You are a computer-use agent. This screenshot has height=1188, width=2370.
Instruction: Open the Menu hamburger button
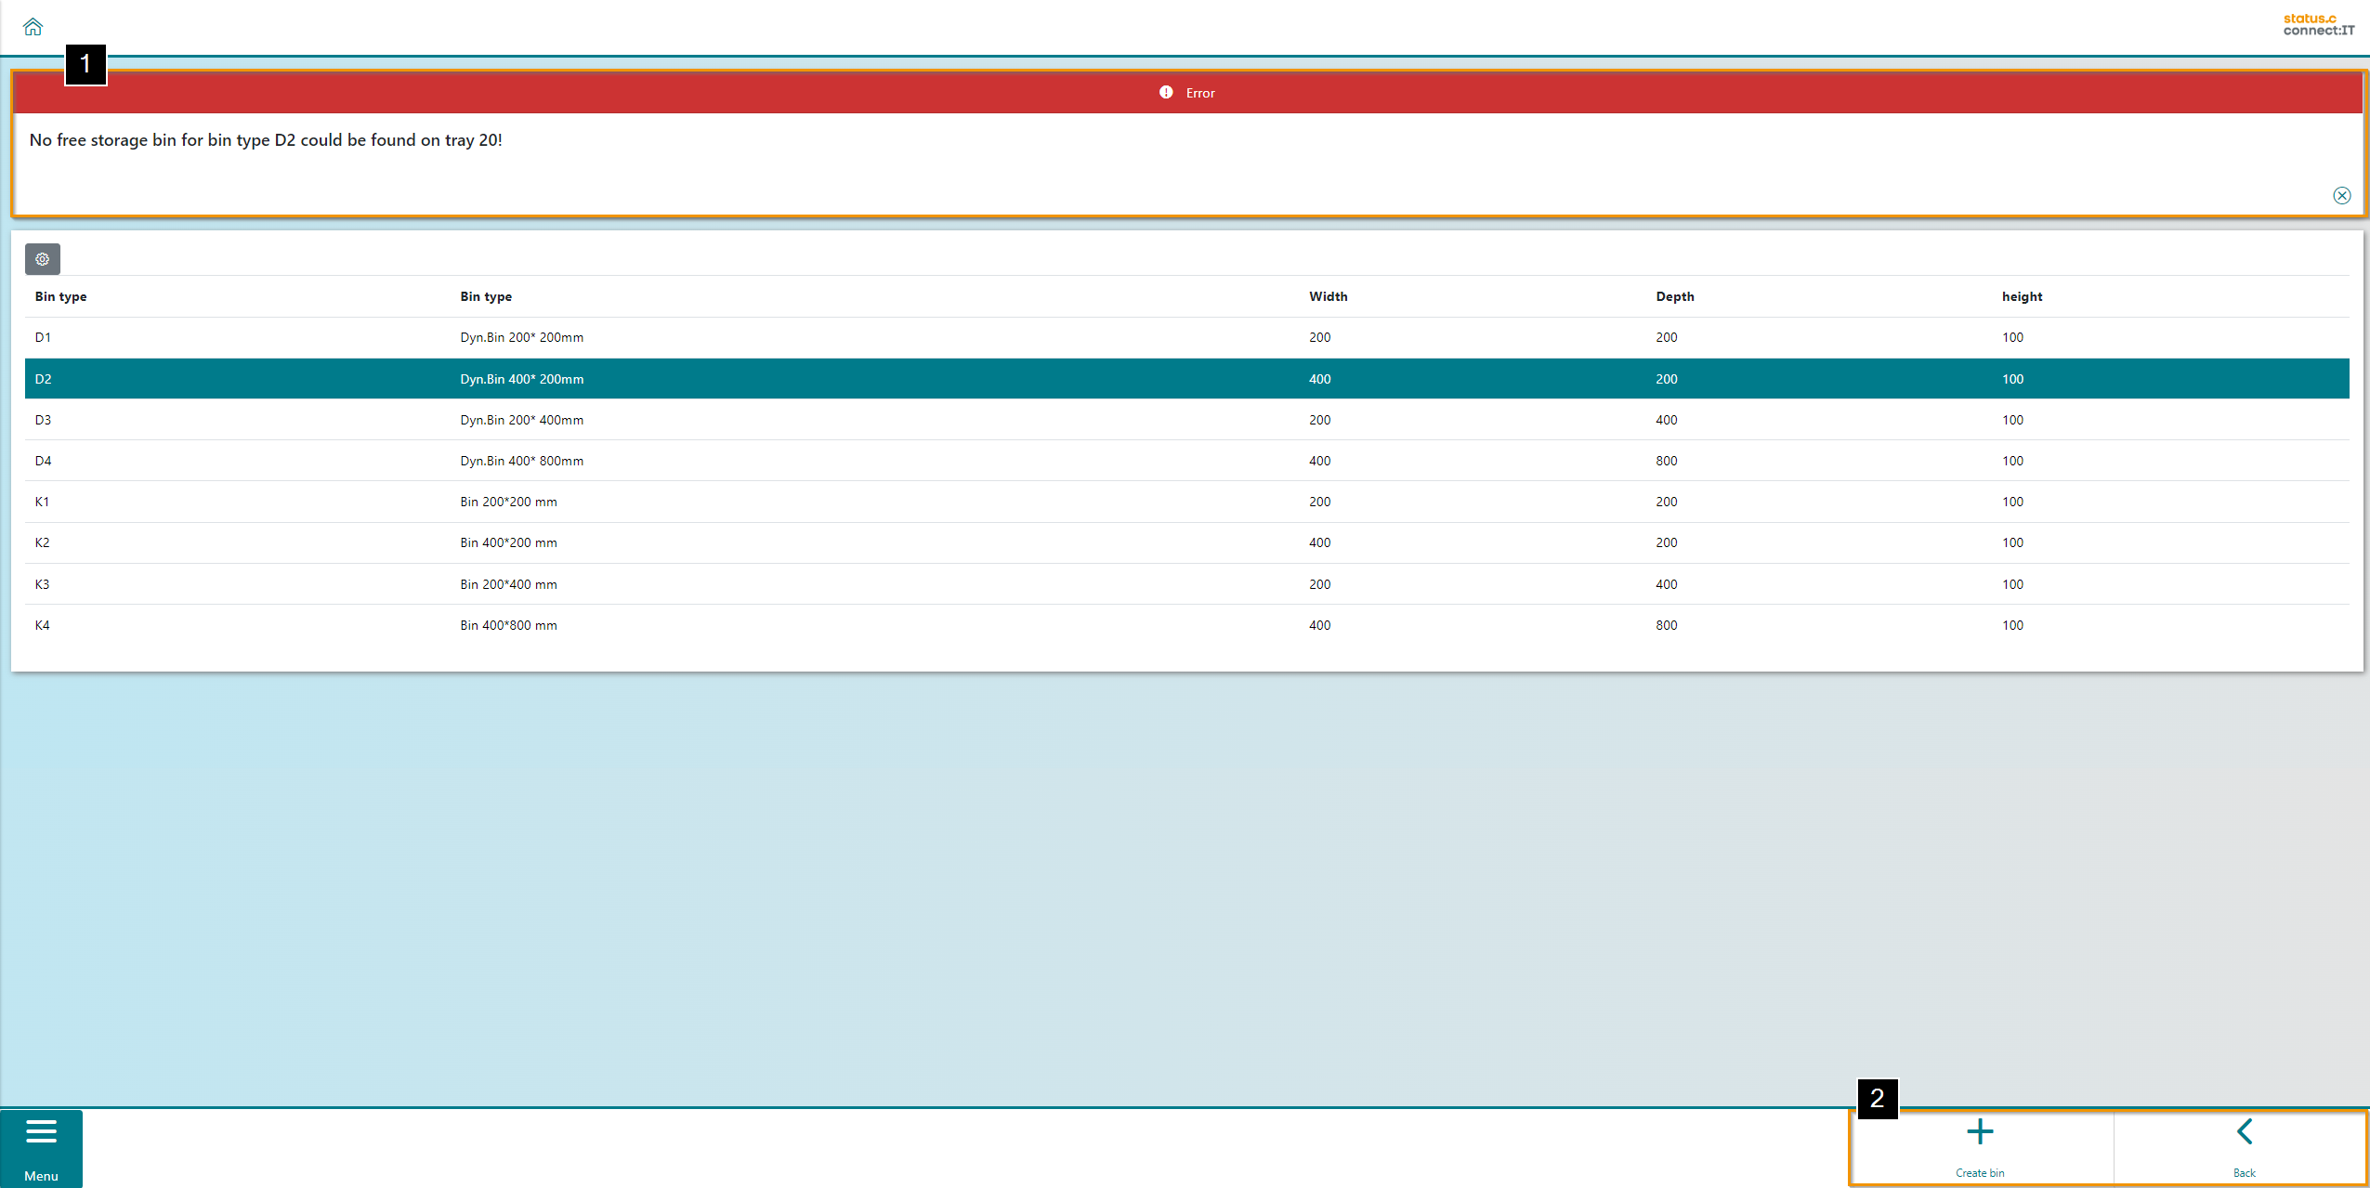pos(41,1132)
